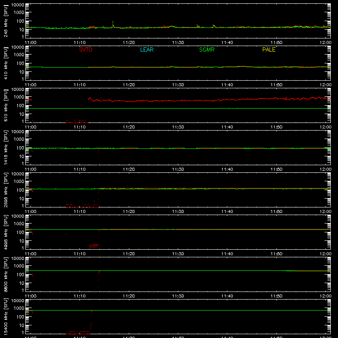The height and width of the screenshot is (338, 338).
Task: Click 12:00 tick under the 4995 MHz panel
Action: point(325,254)
